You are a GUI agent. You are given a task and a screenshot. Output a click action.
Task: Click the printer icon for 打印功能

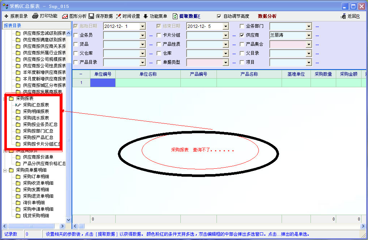pos(35,16)
